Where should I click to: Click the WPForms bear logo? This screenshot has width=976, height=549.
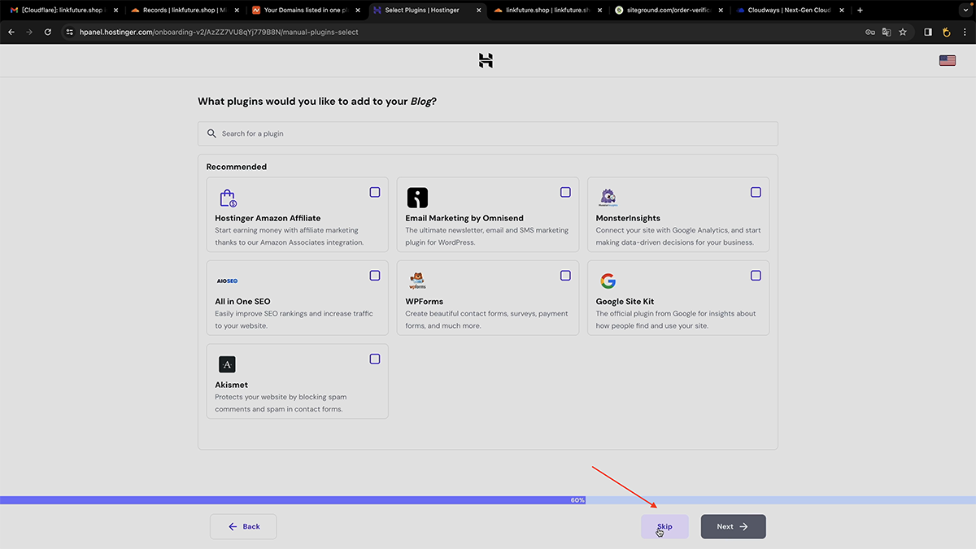(417, 281)
